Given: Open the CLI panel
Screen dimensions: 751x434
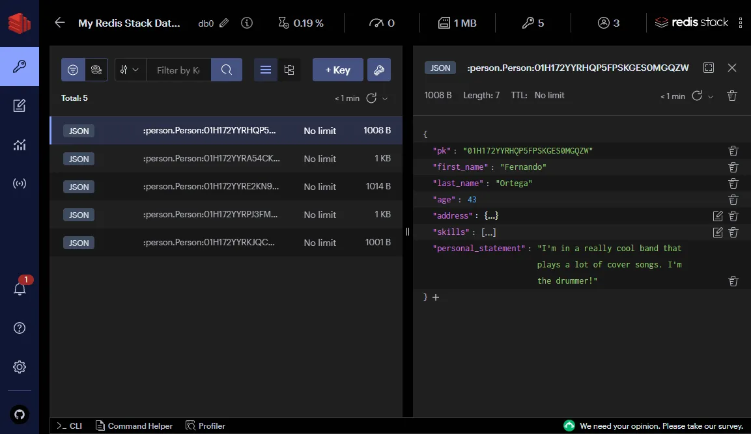Looking at the screenshot, I should (68, 426).
